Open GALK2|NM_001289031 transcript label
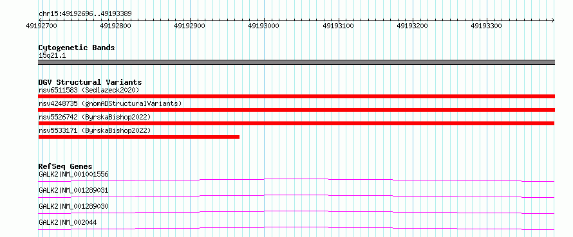 pos(73,190)
